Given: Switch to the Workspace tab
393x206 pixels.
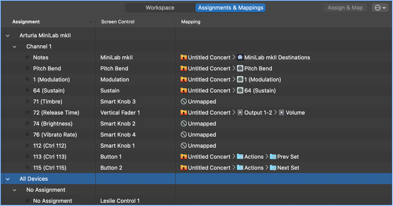Looking at the screenshot, I should (160, 7).
